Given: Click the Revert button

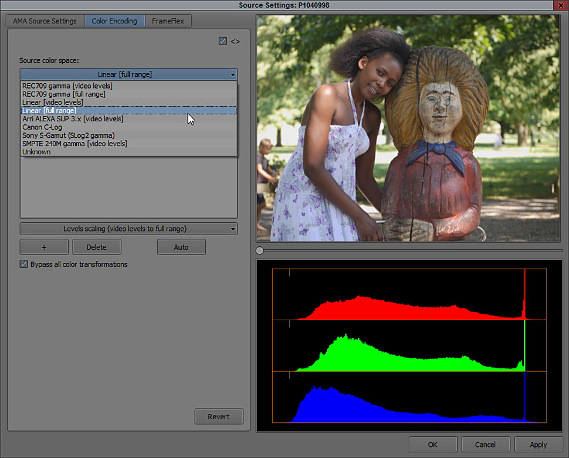Looking at the screenshot, I should tap(218, 416).
